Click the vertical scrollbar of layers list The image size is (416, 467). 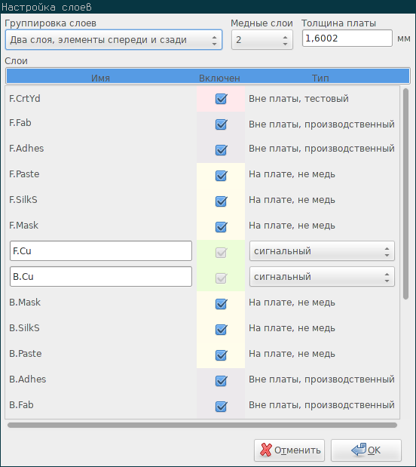(x=405, y=194)
